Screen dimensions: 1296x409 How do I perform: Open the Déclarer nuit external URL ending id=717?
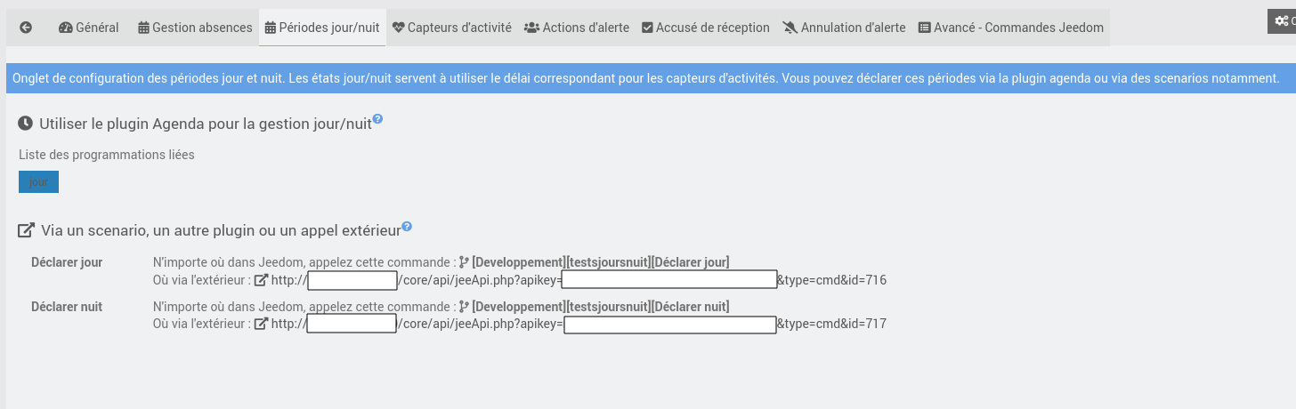click(579, 325)
